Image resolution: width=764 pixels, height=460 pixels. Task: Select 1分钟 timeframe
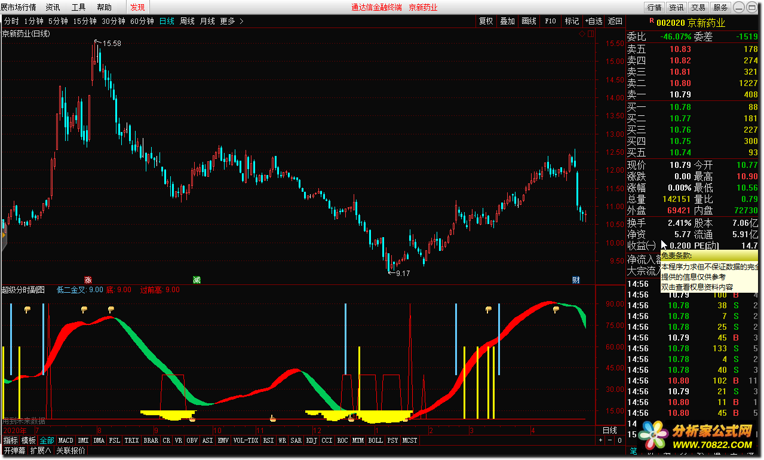34,21
